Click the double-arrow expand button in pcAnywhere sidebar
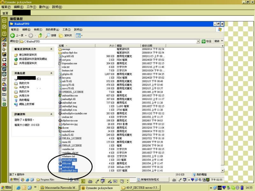 click(x=4, y=21)
